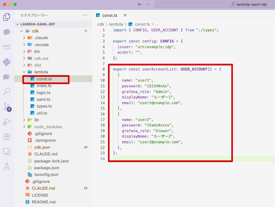Open the Testing flask icon
The width and height of the screenshot is (275, 207).
(7, 166)
